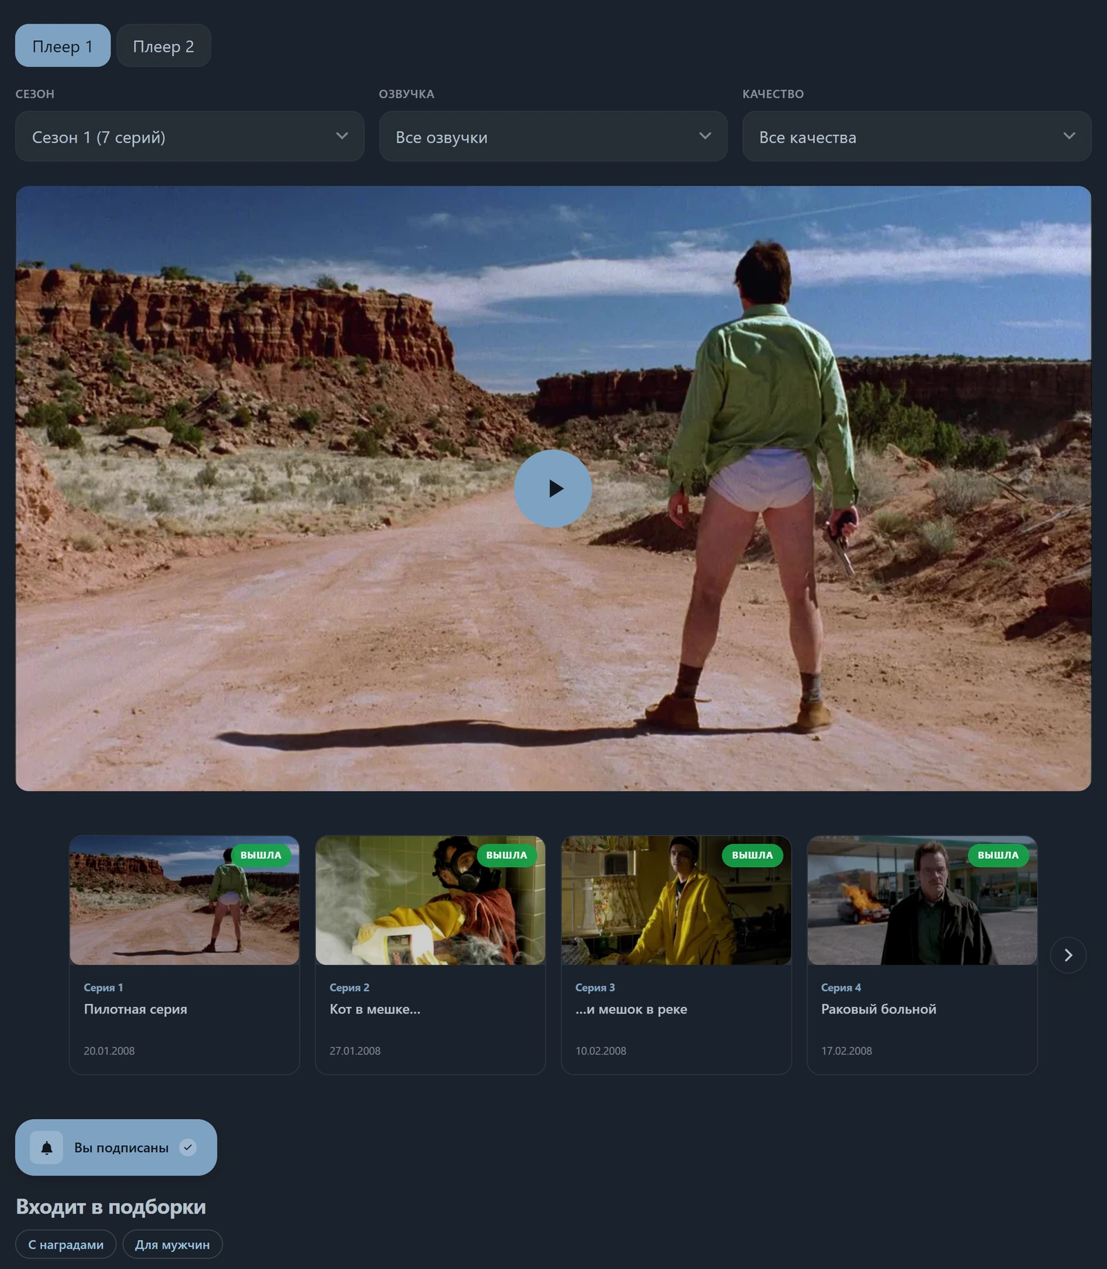Click the Входит в подборки heading
The width and height of the screenshot is (1107, 1269).
tap(111, 1206)
